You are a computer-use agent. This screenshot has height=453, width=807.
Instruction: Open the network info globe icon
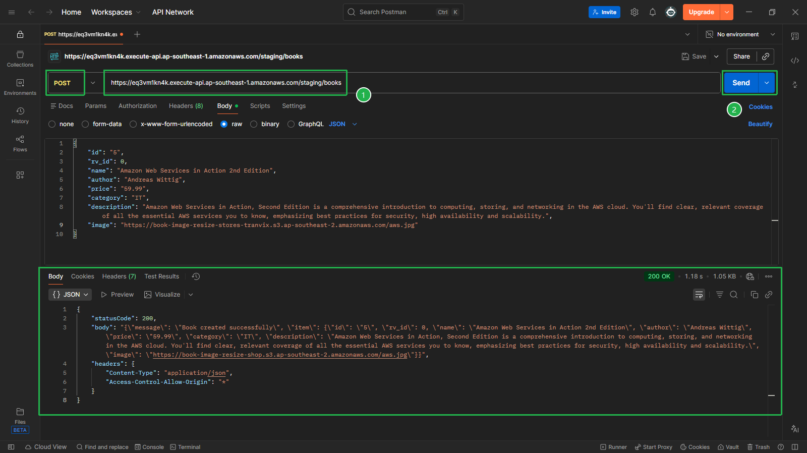point(750,276)
